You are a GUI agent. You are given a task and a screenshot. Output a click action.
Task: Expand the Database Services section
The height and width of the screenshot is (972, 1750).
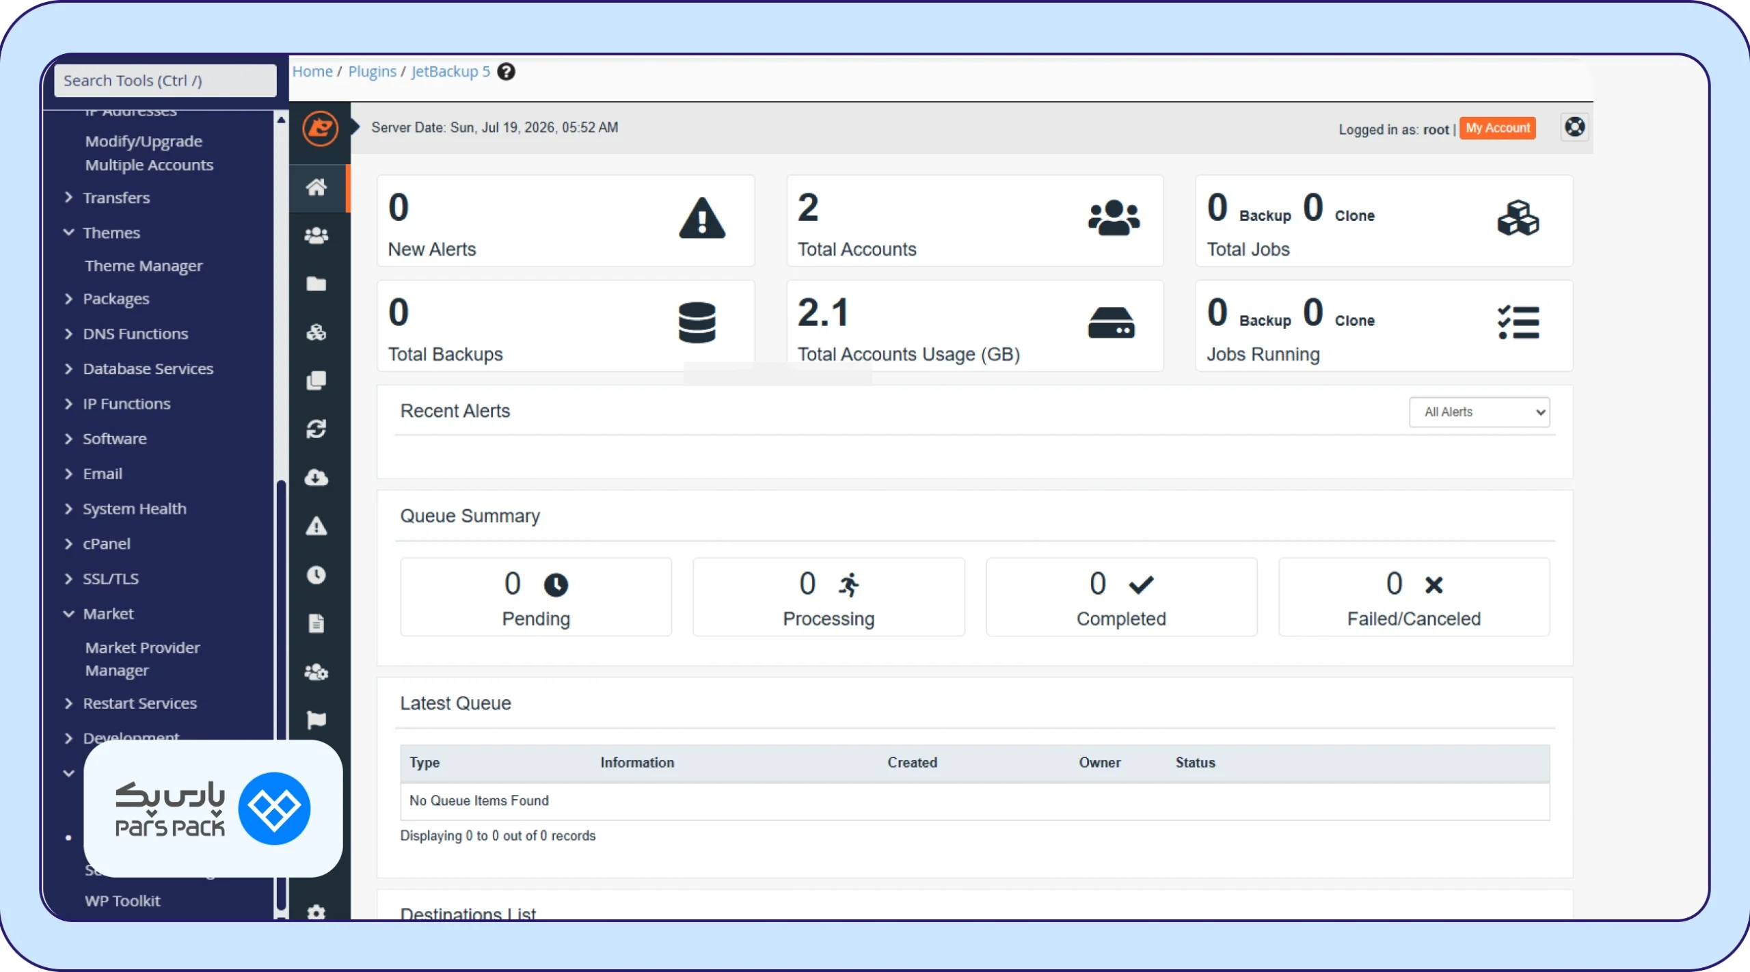pyautogui.click(x=68, y=368)
